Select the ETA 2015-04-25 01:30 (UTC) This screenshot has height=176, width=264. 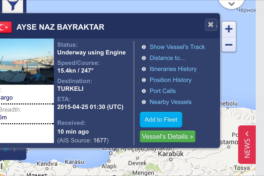[90, 107]
